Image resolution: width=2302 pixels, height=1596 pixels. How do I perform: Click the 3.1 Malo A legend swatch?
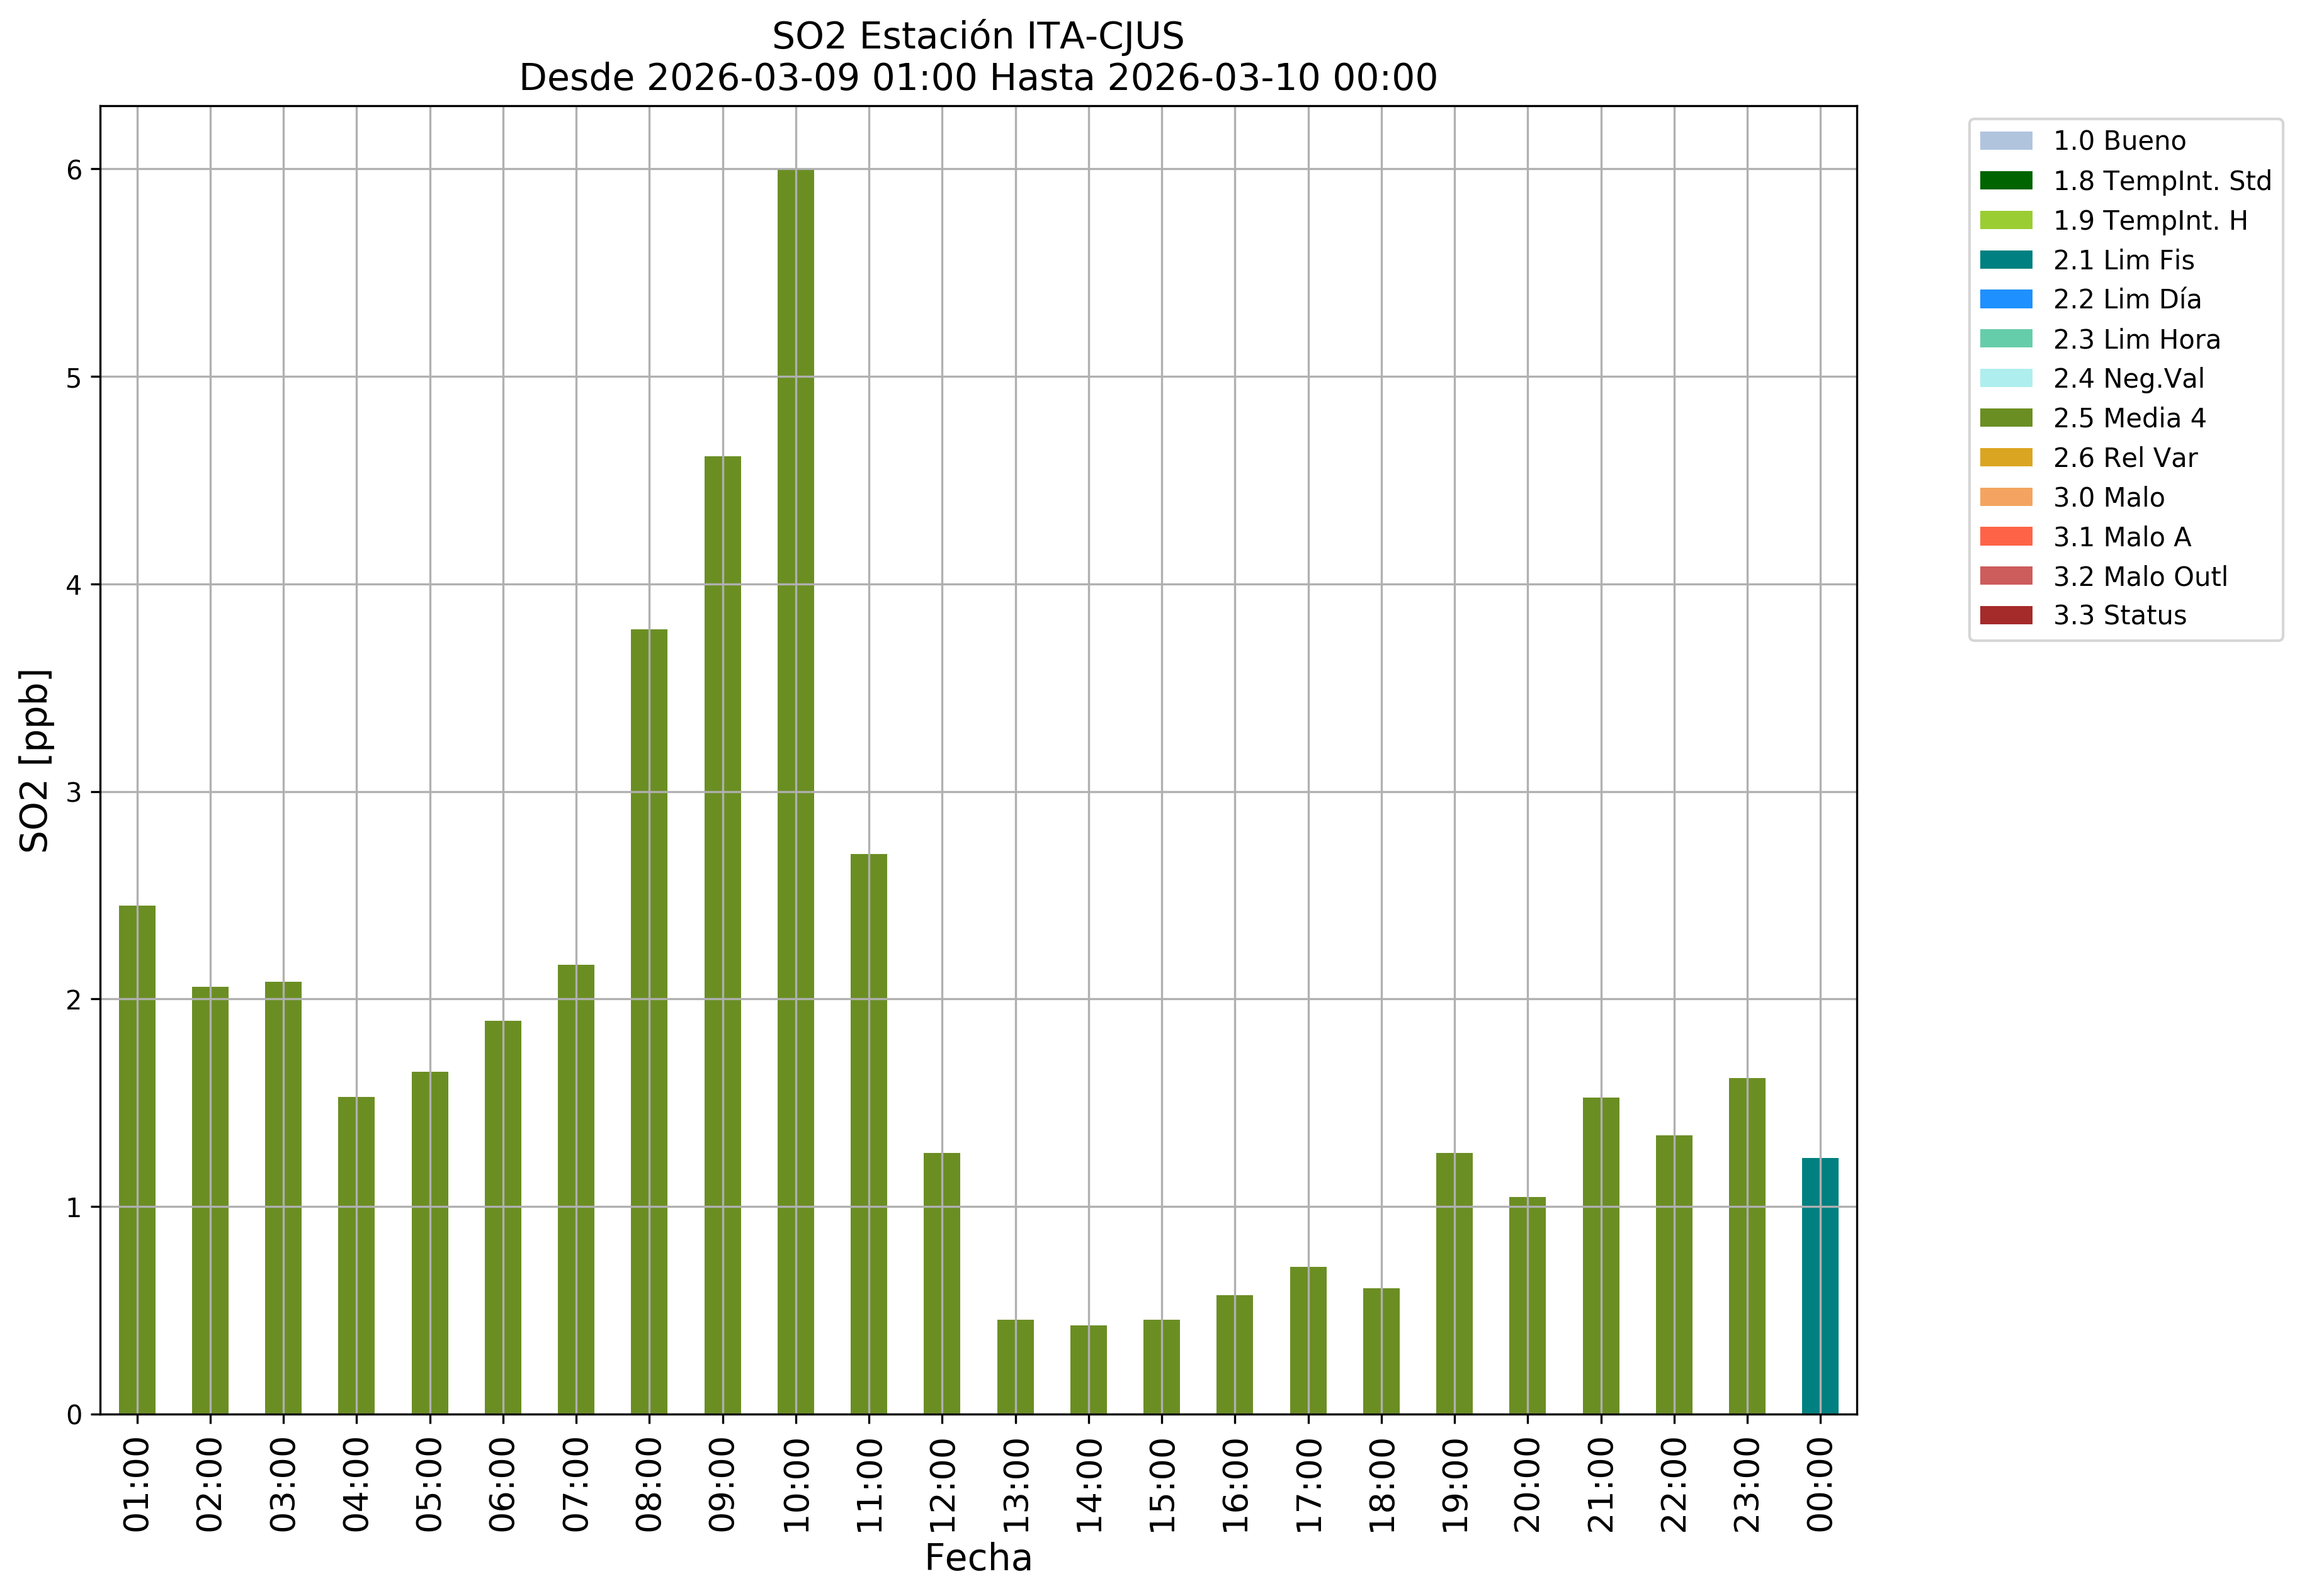click(x=2005, y=537)
